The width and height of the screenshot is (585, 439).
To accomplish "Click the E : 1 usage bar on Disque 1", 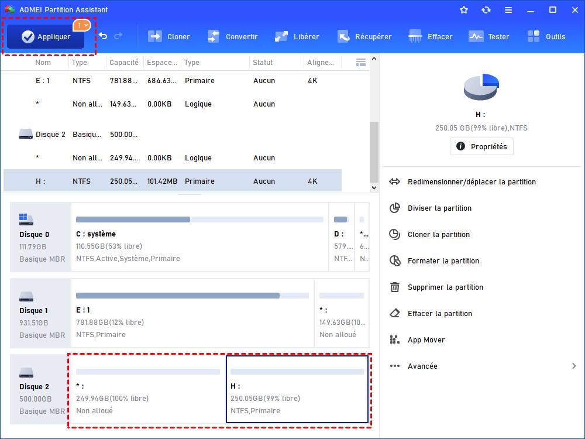I will coord(192,296).
